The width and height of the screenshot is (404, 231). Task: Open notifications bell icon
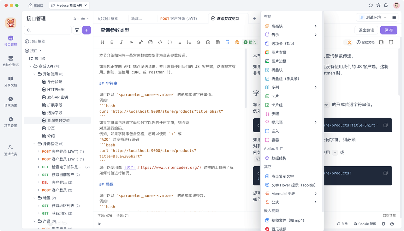point(386,5)
